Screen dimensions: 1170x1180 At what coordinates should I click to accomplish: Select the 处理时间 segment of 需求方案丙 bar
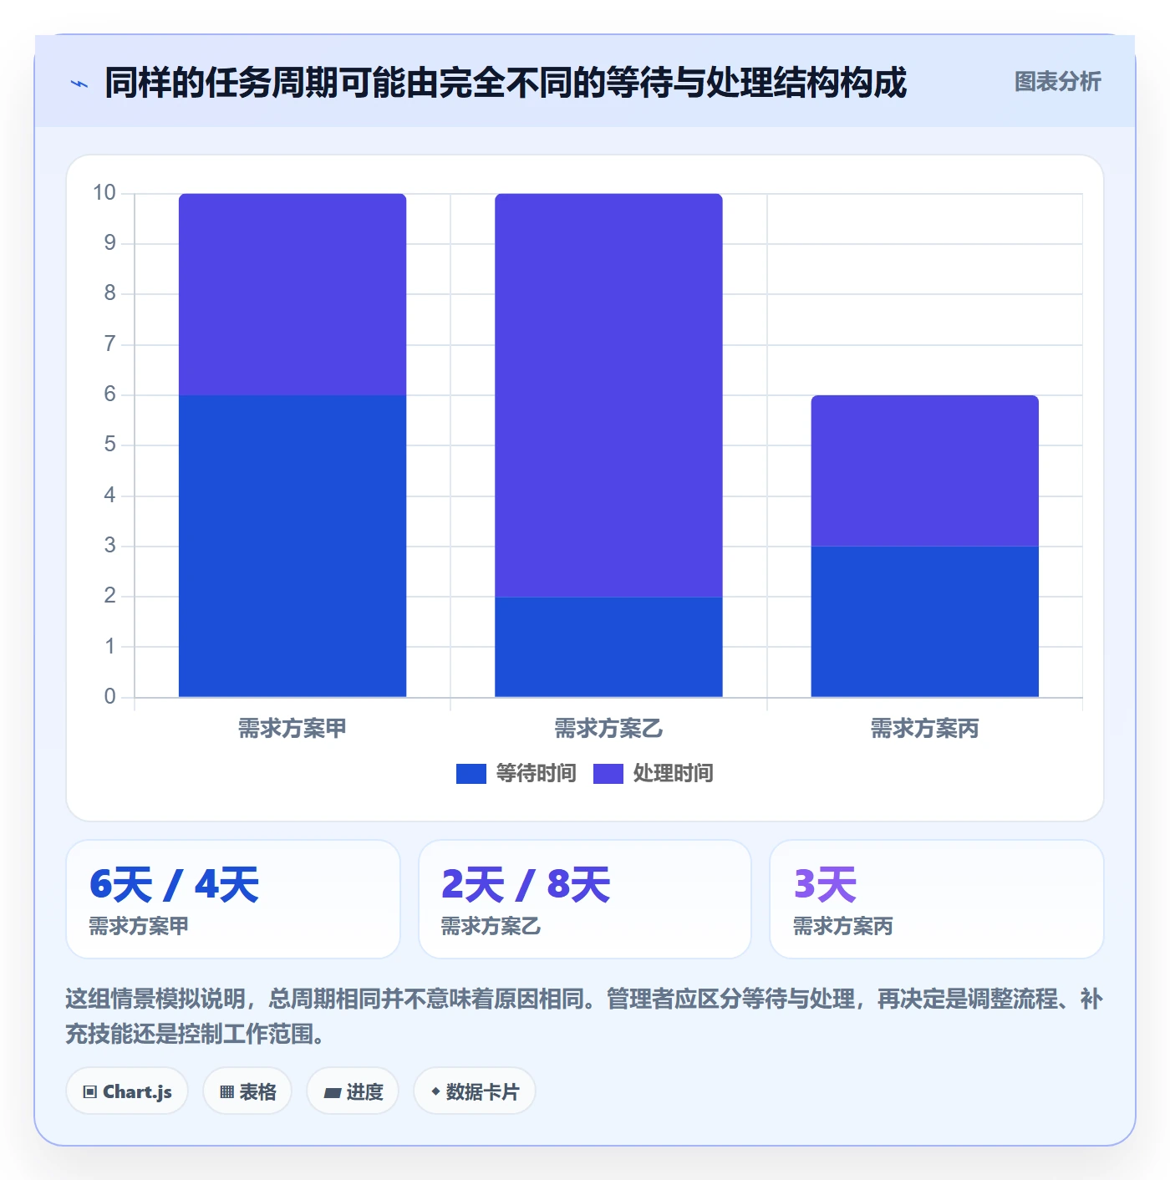924,470
